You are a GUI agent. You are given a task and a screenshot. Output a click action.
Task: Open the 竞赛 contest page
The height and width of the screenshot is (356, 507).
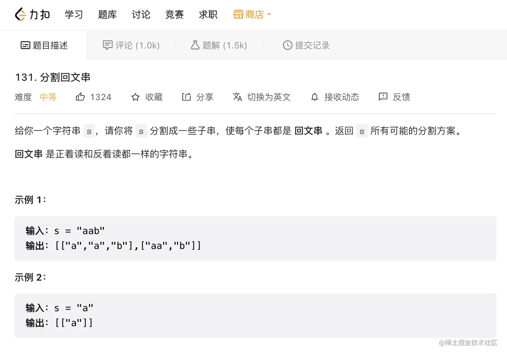(x=174, y=15)
